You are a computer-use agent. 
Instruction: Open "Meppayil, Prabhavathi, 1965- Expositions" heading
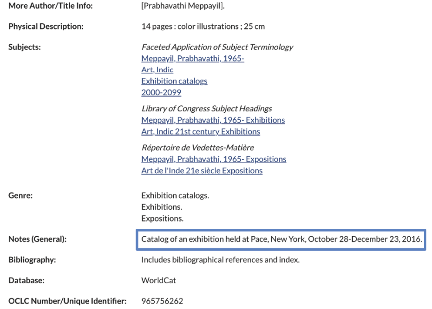[x=213, y=159]
